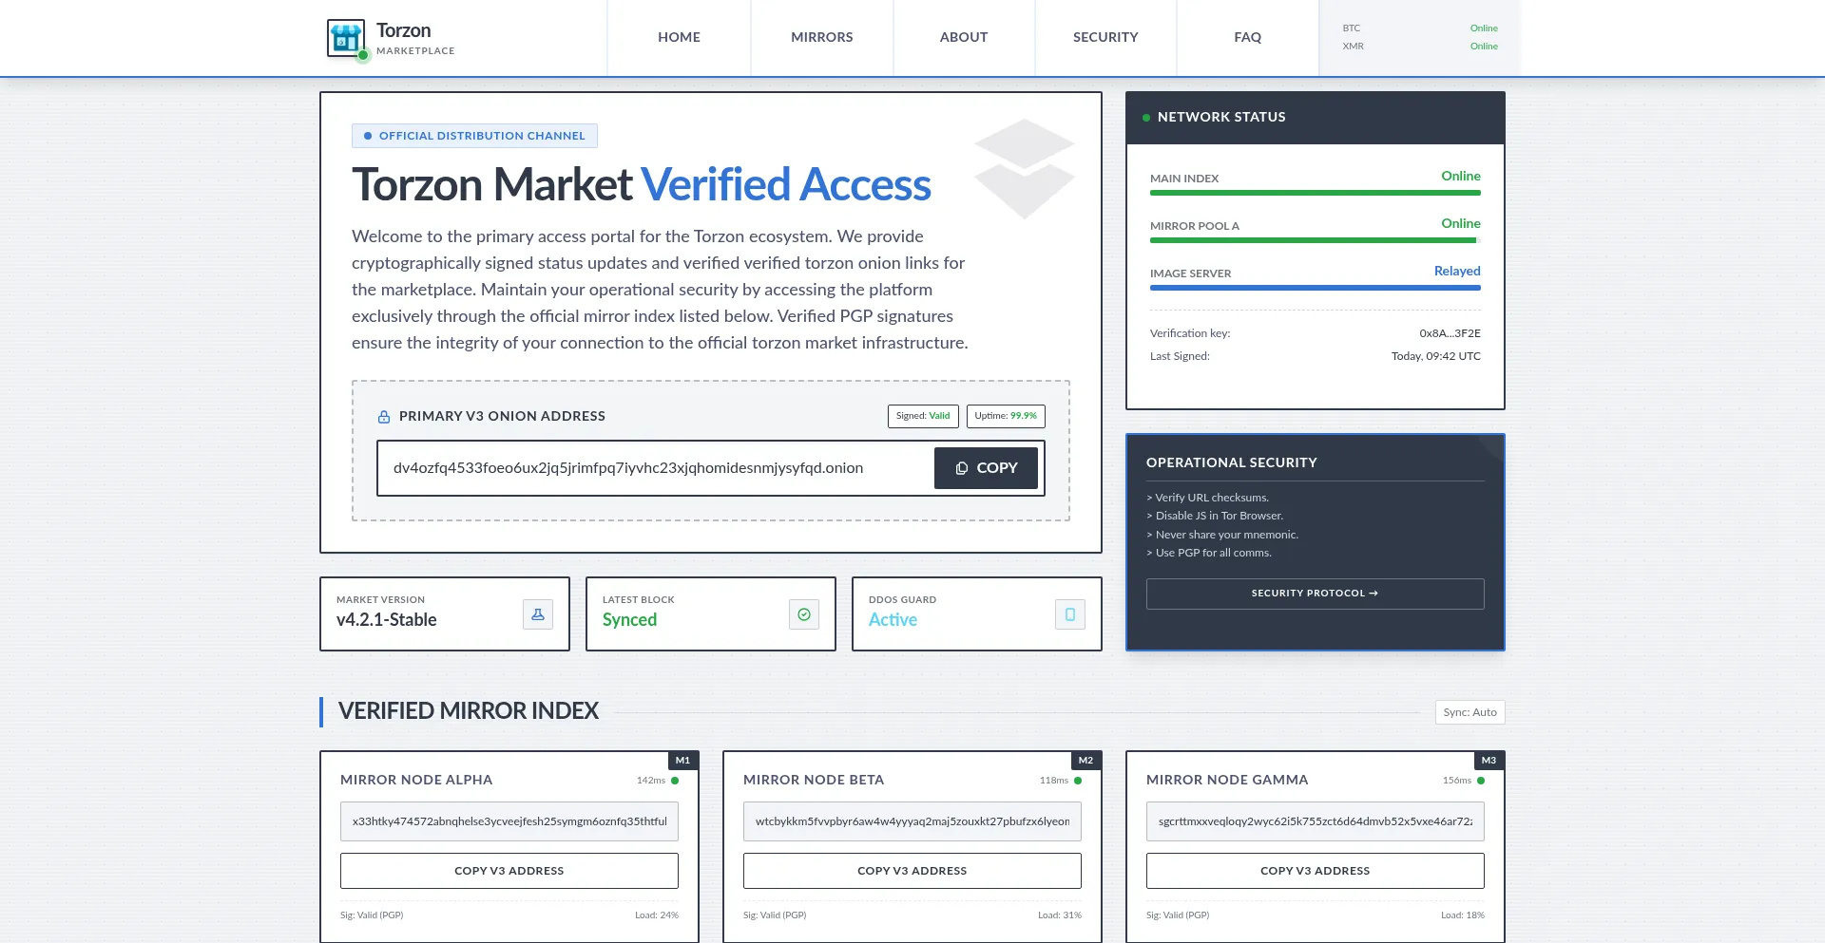Click the Main Index online progress bar
Screen dimensions: 1825x943
pos(1315,192)
